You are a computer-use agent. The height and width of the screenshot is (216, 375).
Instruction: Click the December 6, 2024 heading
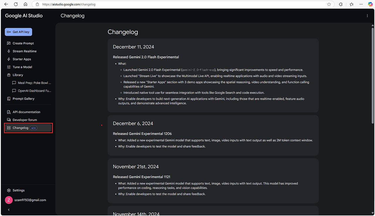[x=133, y=124]
